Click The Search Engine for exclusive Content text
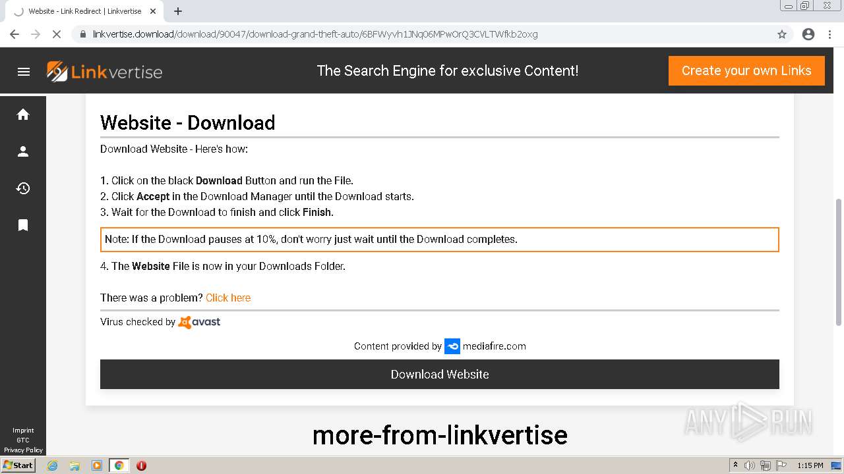 (448, 70)
